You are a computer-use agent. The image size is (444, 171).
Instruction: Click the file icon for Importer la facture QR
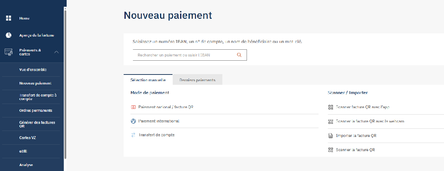(x=330, y=136)
